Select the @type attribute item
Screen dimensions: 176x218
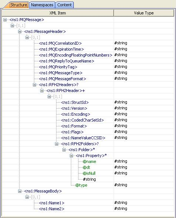tap(81, 185)
